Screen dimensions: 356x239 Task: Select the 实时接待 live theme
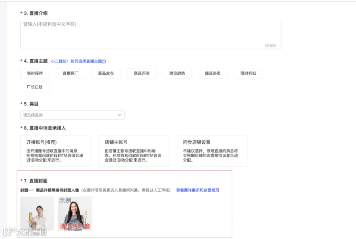(35, 73)
